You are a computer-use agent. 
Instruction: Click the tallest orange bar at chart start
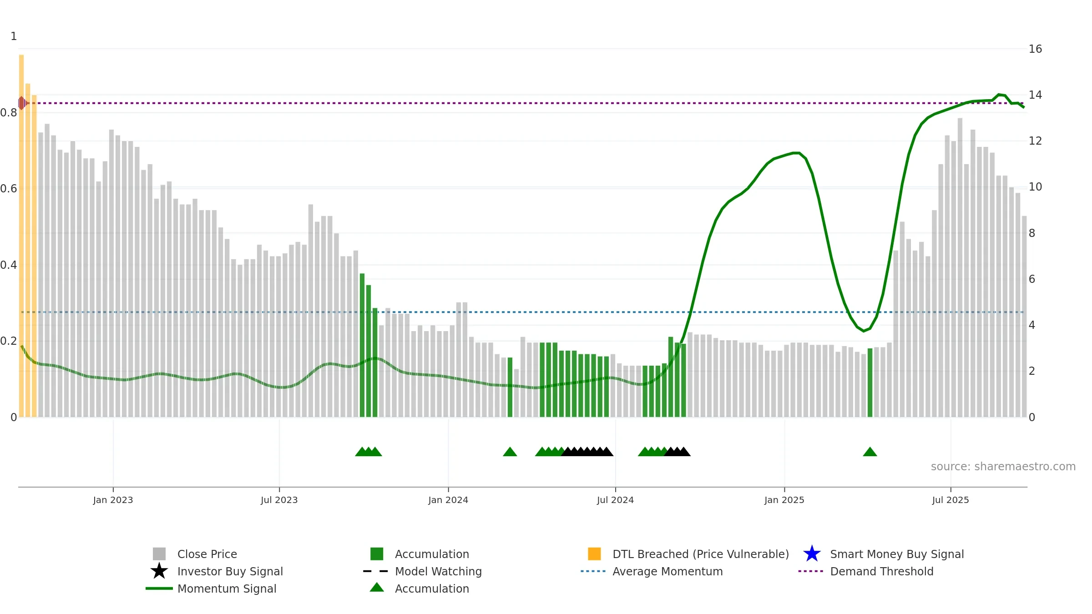21,236
